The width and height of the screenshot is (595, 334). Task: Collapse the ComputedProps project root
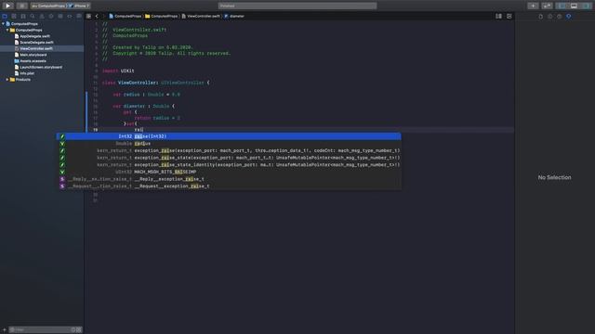coord(4,23)
